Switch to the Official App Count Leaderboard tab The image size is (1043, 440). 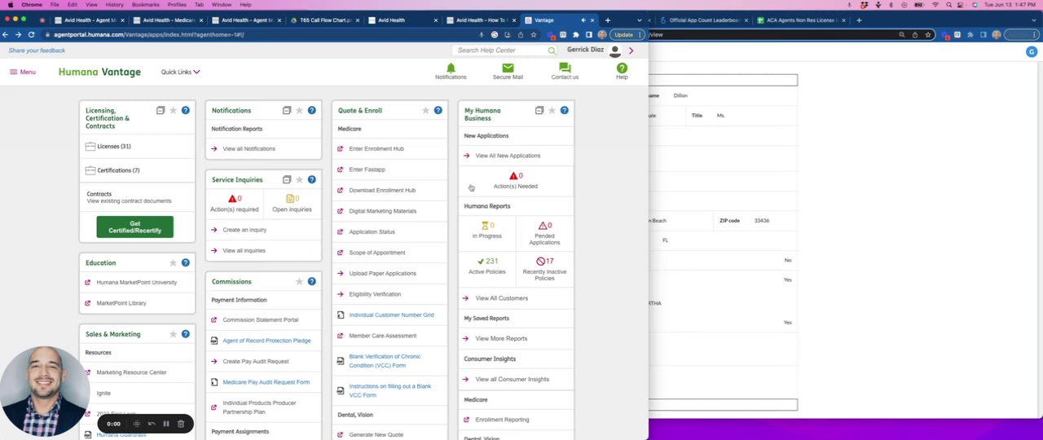pyautogui.click(x=703, y=20)
